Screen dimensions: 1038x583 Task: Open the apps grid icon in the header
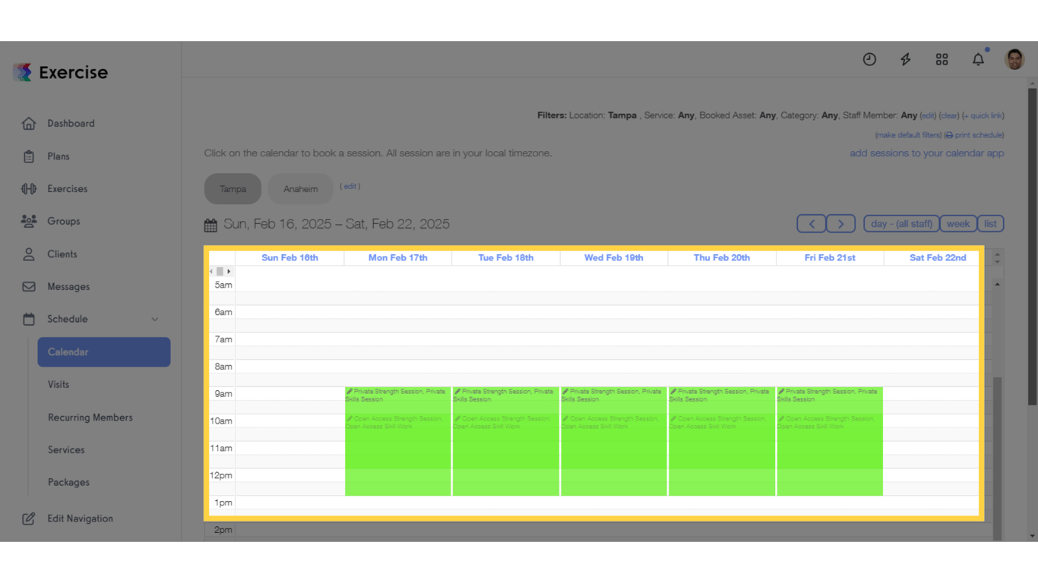click(x=942, y=58)
